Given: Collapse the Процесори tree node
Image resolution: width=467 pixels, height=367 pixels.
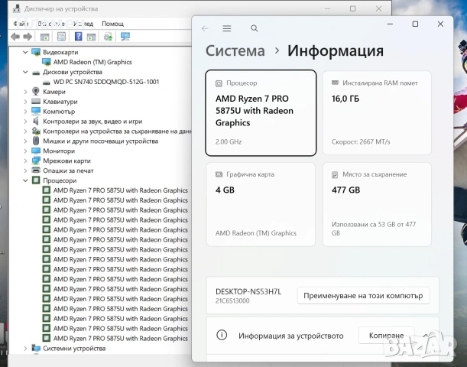Looking at the screenshot, I should pyautogui.click(x=25, y=180).
